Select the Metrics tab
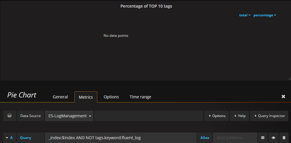 point(86,97)
